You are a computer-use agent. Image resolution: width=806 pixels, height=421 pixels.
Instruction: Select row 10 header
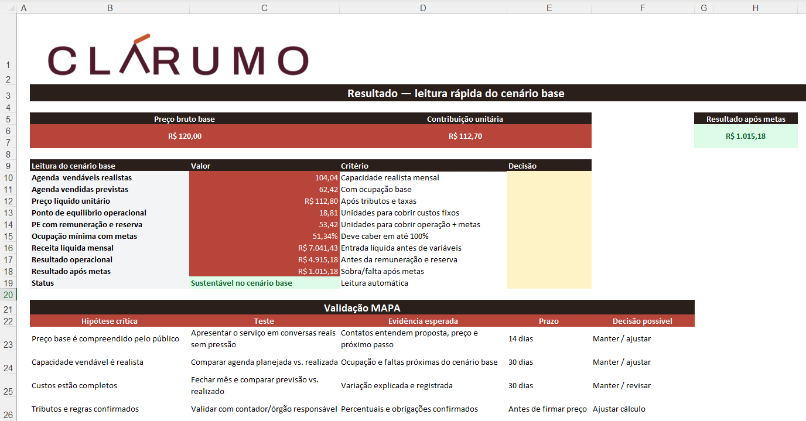pyautogui.click(x=8, y=177)
